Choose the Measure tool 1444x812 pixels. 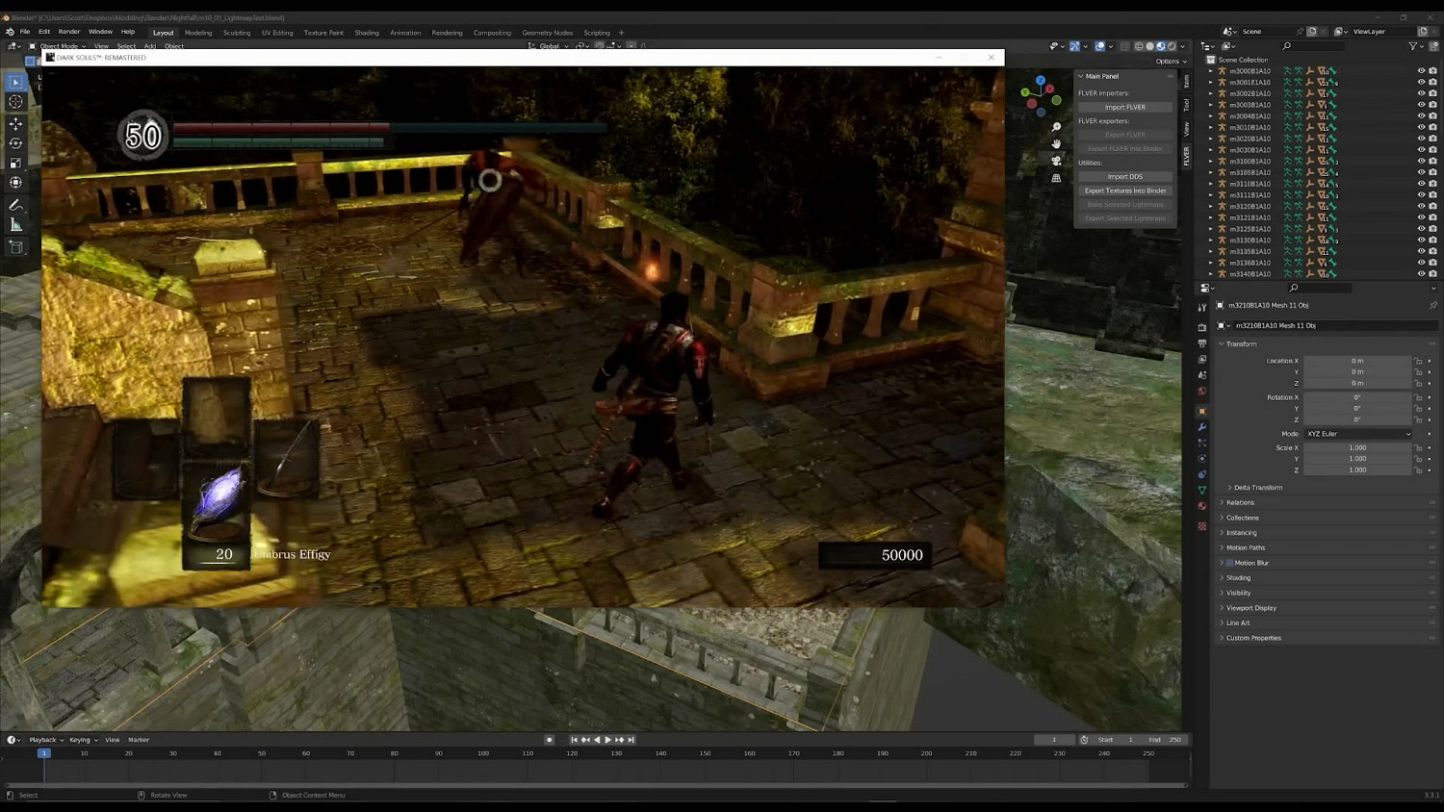15,225
